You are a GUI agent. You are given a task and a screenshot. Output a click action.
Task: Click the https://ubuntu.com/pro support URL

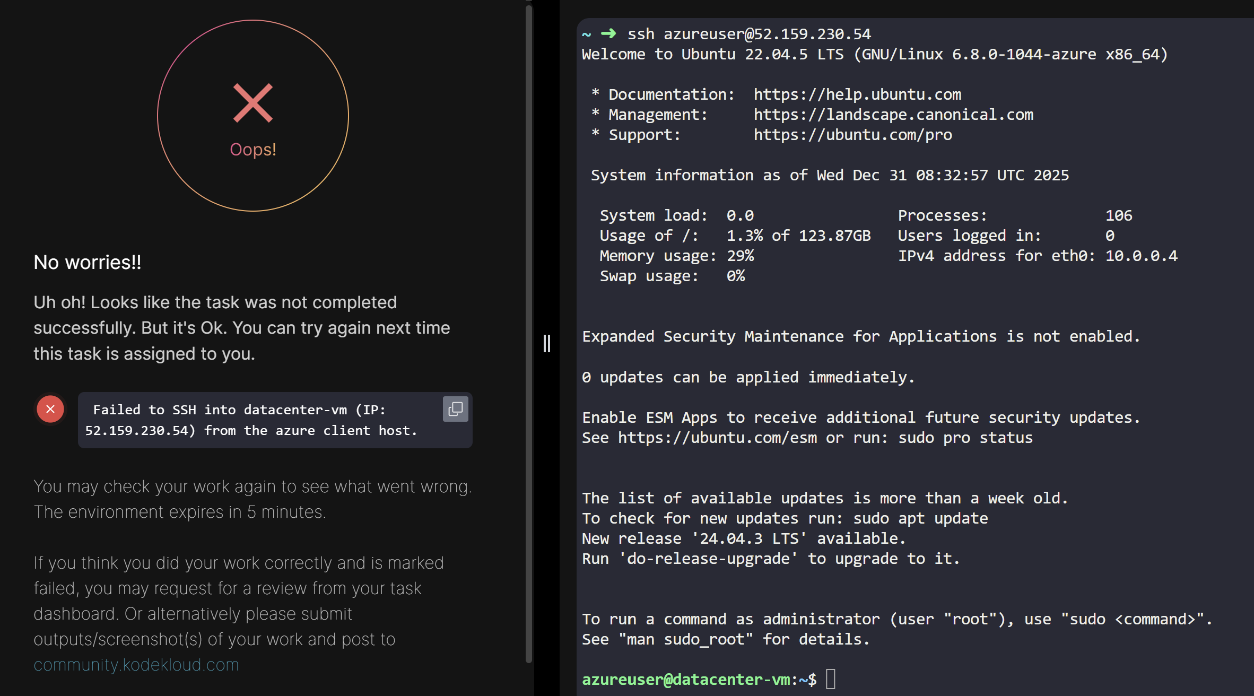point(852,135)
